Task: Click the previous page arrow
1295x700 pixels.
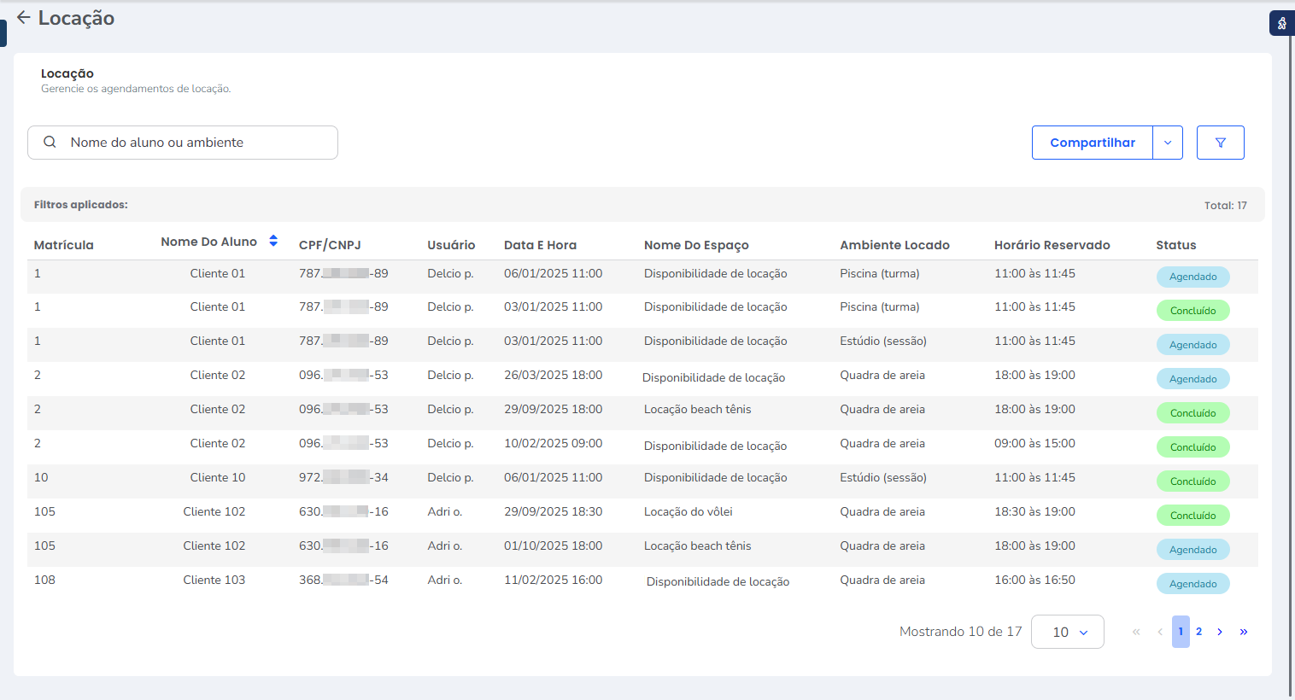Action: click(1160, 632)
